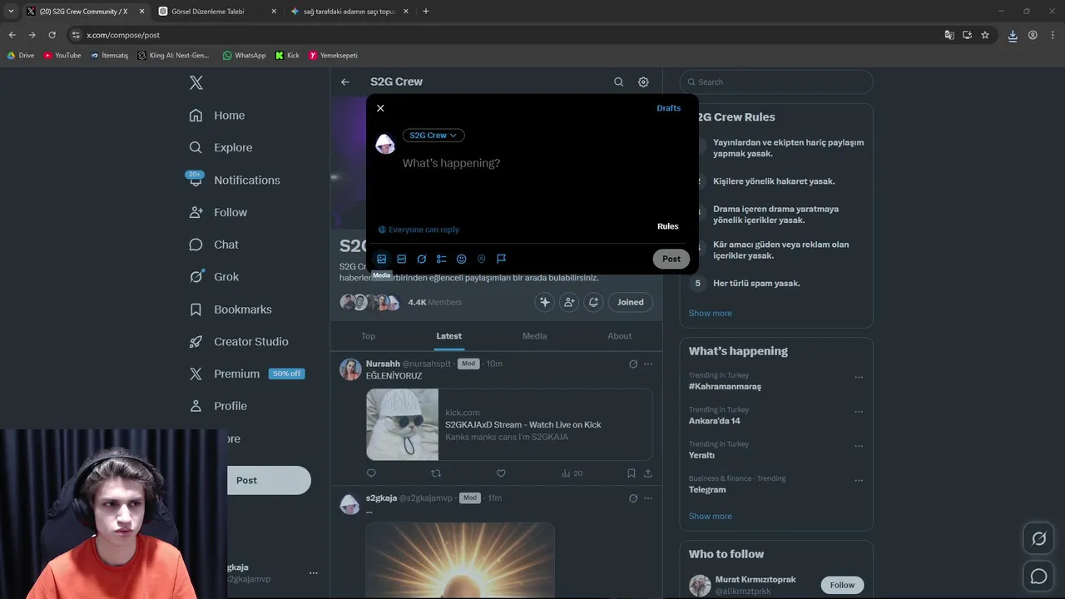Toggle community notifications bell
Screen dimensions: 1065x599
coord(593,302)
